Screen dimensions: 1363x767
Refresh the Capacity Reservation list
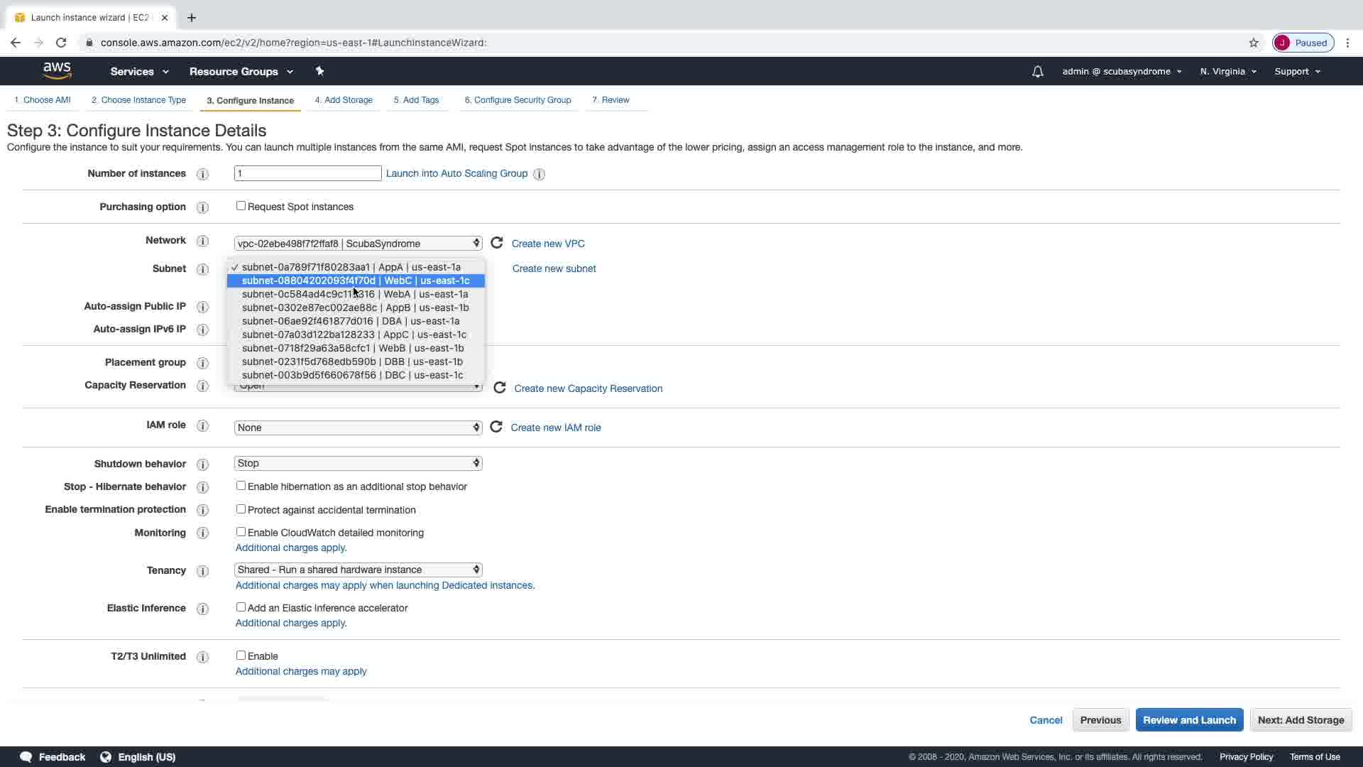[500, 388]
